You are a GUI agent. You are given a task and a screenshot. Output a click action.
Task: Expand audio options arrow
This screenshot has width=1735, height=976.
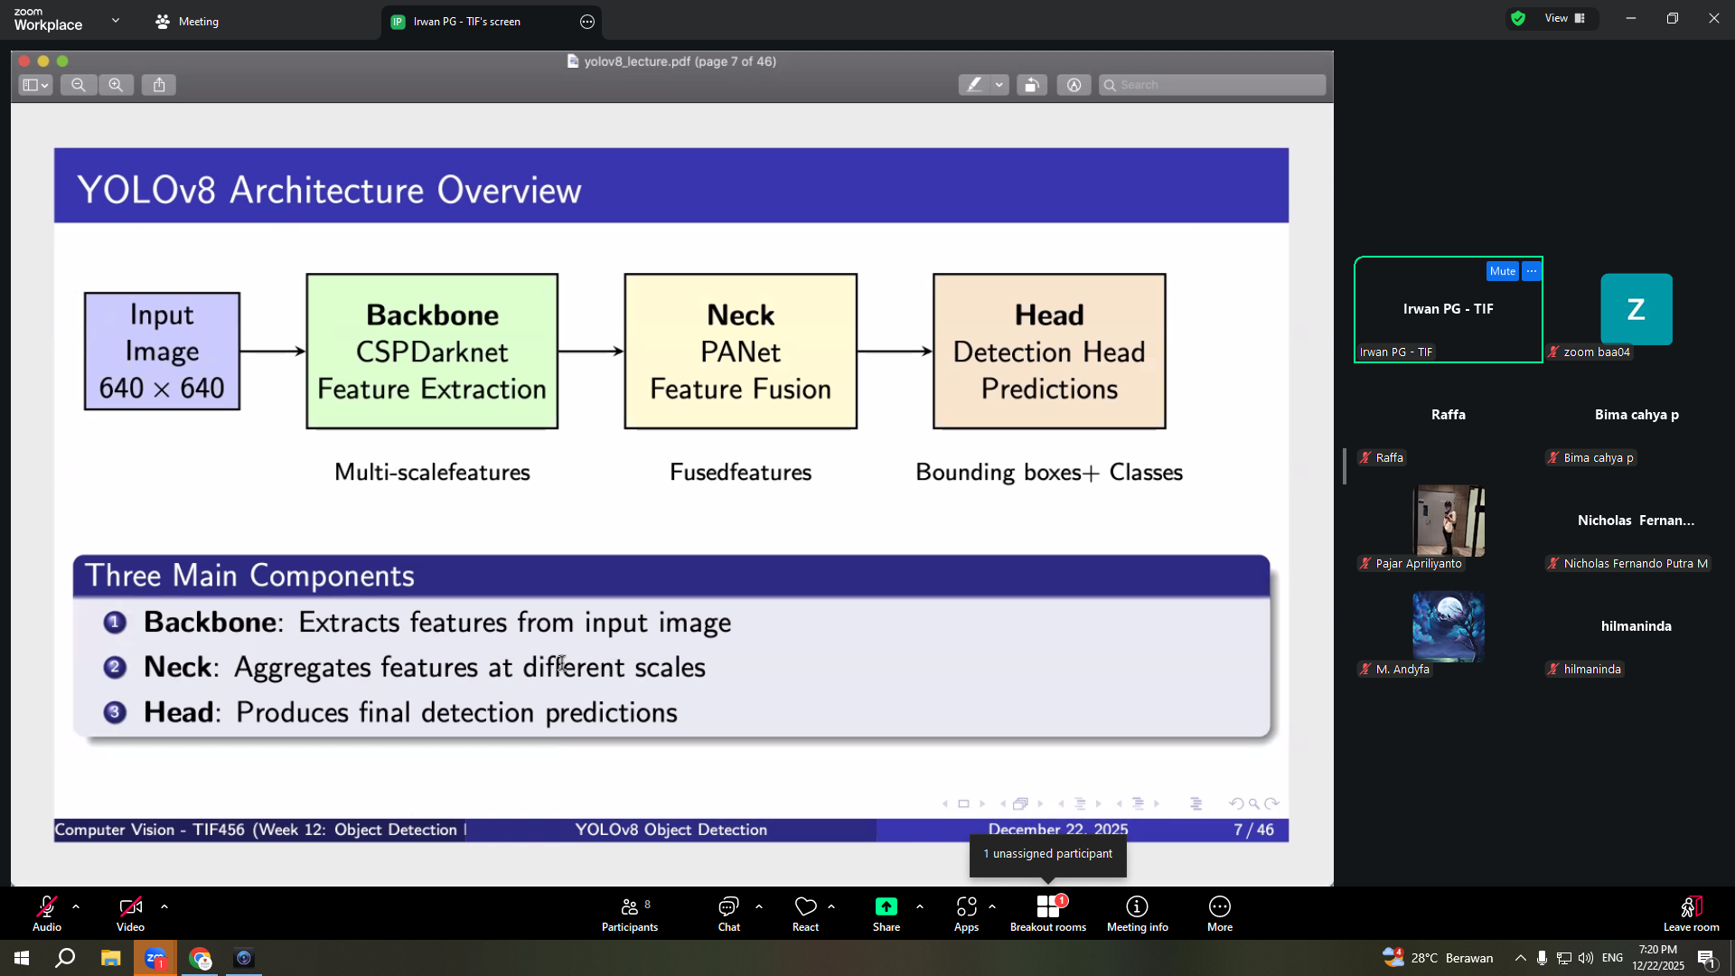76,906
